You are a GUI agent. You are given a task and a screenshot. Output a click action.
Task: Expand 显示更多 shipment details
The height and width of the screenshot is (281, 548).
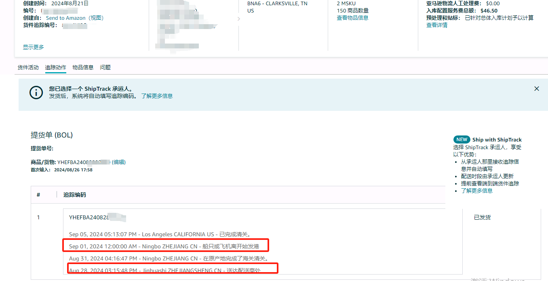pos(33,47)
